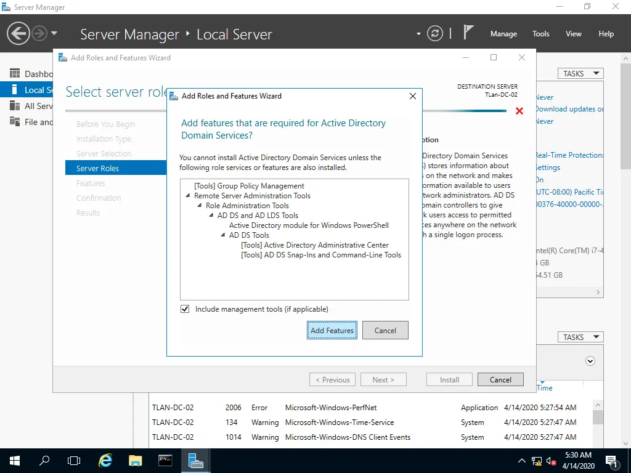Viewport: 631px width, 473px height.
Task: Open the Windows Start menu
Action: (x=15, y=461)
